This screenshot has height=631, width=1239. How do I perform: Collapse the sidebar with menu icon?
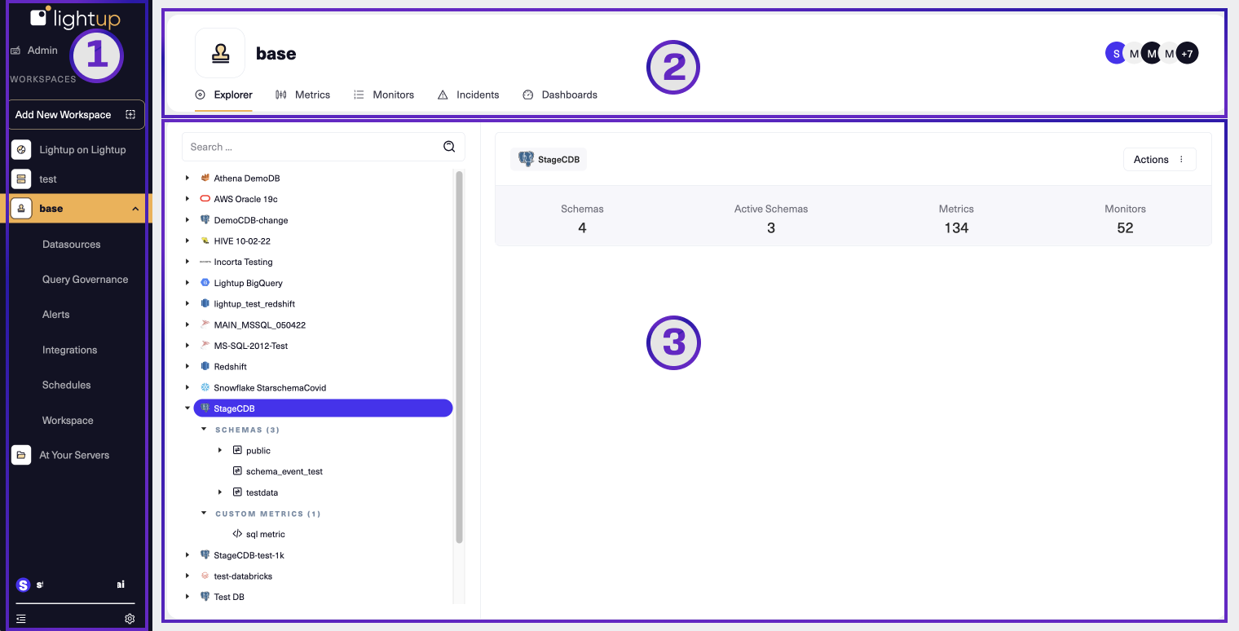coord(21,619)
